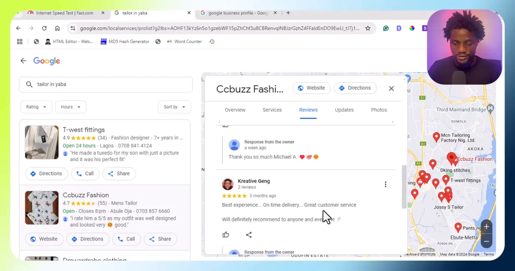
Task: Click the Ccbuzz Fashion map pin
Action: (451, 158)
